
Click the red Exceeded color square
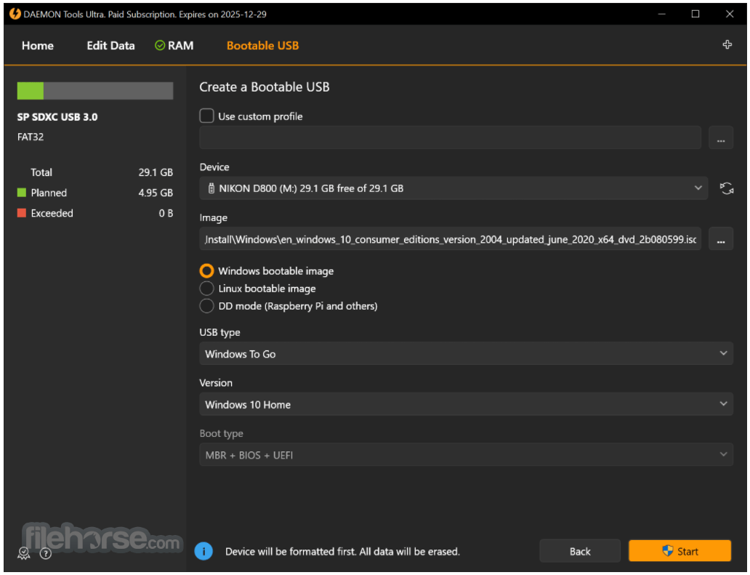click(x=22, y=213)
